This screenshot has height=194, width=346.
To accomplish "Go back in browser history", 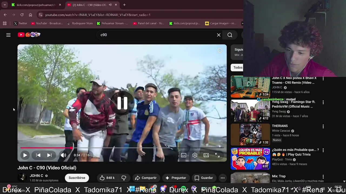I will pyautogui.click(x=5, y=15).
